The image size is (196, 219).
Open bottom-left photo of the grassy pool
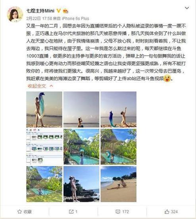click(44, 184)
